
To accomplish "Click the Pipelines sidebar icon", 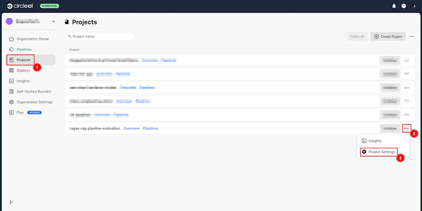I will pyautogui.click(x=11, y=49).
